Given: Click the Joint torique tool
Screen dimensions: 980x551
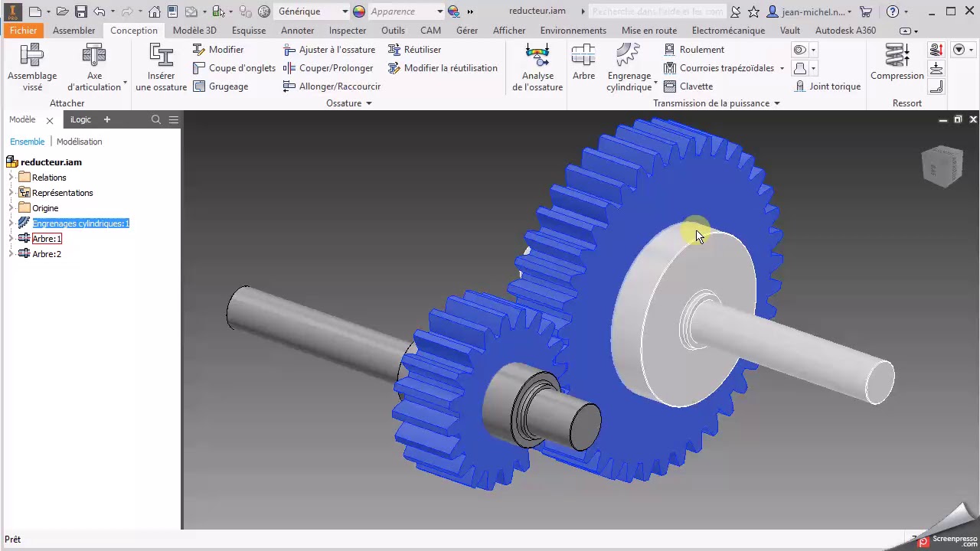Looking at the screenshot, I should (x=828, y=86).
